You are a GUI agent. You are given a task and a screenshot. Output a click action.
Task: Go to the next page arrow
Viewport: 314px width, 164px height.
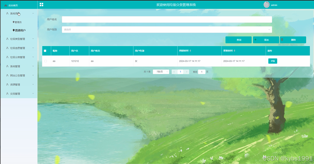click(187, 72)
